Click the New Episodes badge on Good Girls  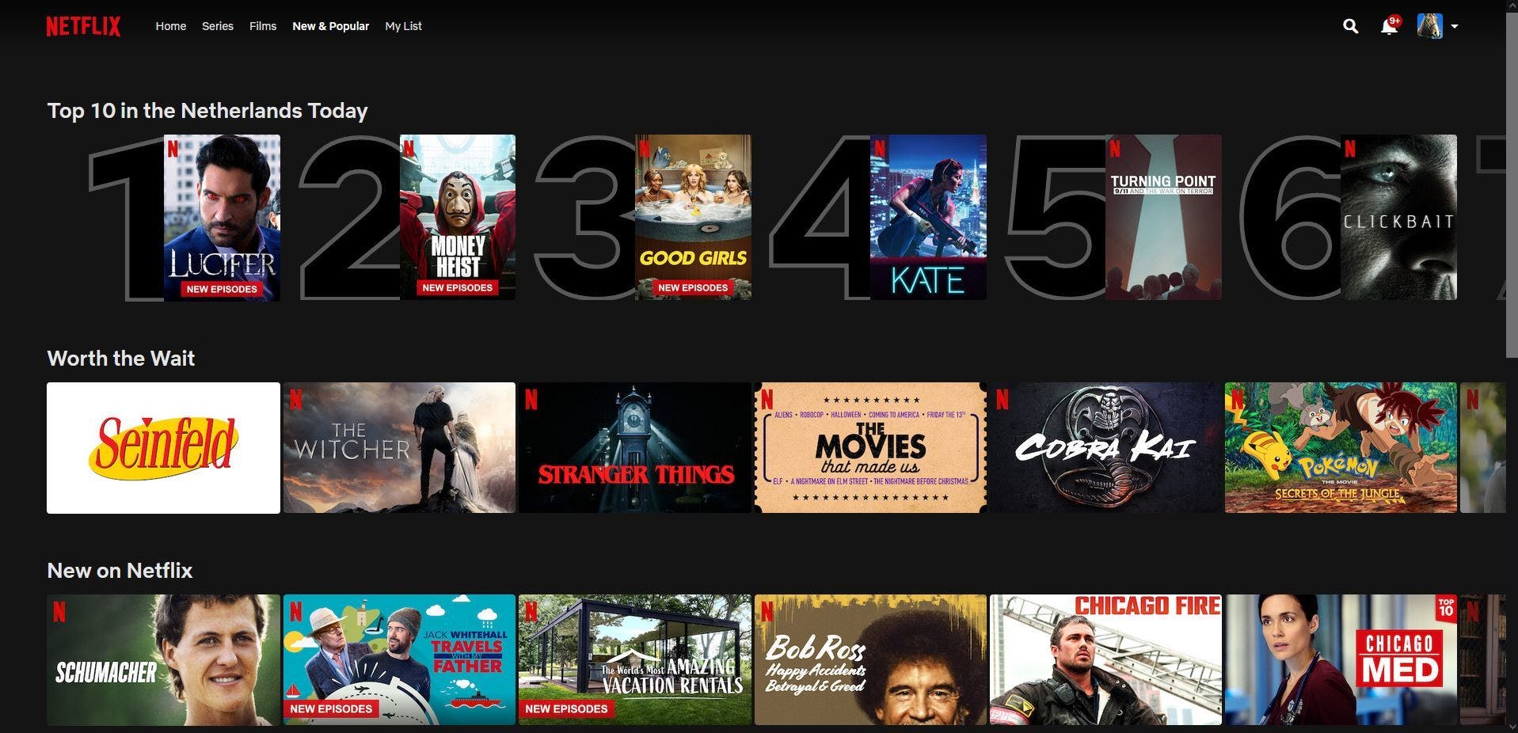click(693, 287)
